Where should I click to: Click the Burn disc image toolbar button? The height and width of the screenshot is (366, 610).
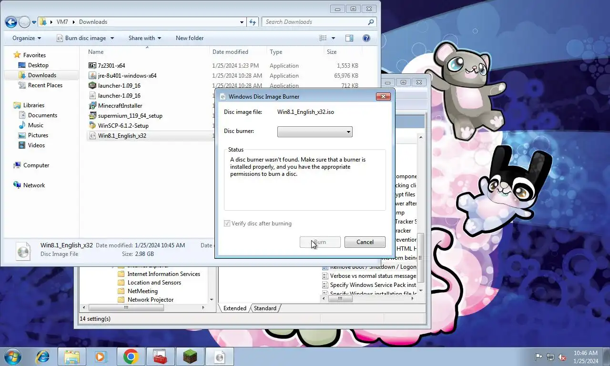(x=81, y=38)
